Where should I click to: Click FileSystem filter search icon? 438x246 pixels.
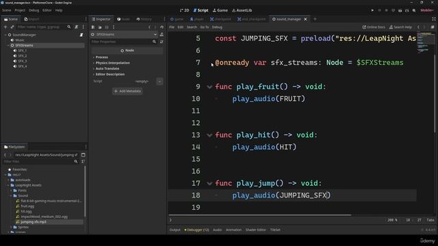[76, 161]
